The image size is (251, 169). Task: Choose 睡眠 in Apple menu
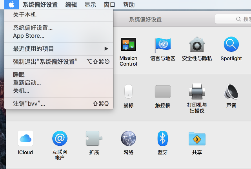pyautogui.click(x=59, y=75)
